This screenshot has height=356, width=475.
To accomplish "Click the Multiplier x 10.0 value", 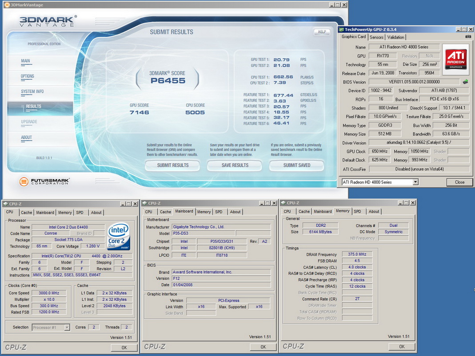I will point(49,299).
